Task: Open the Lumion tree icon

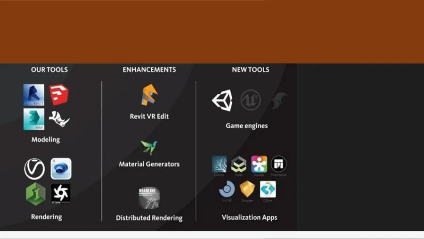Action: point(219,165)
